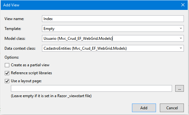The height and width of the screenshot is (115, 189).
Task: Click the Data context class label
Action: pos(20,48)
